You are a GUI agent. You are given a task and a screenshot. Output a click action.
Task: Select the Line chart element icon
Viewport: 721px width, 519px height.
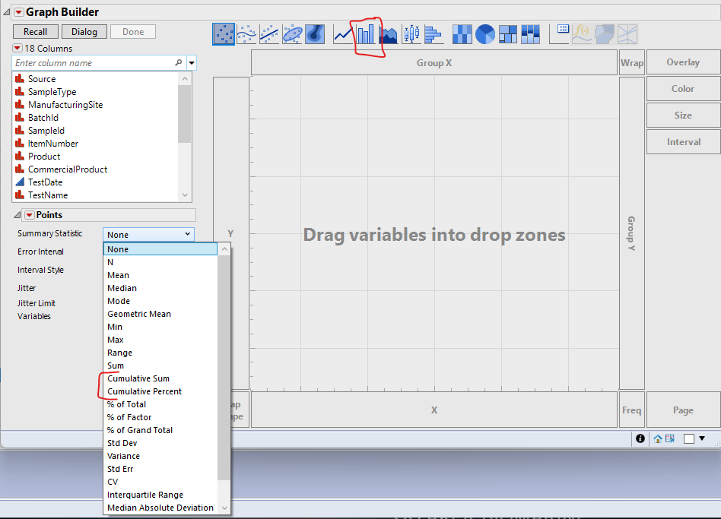click(344, 33)
